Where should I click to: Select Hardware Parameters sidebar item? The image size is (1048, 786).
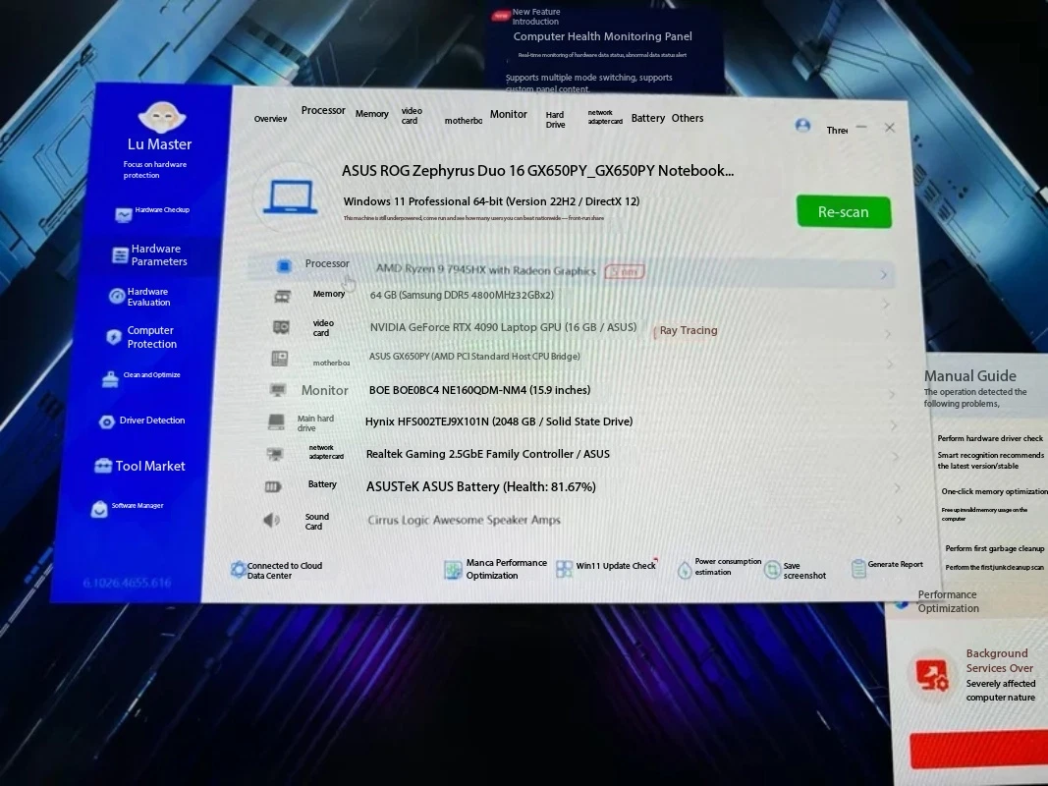coord(149,254)
